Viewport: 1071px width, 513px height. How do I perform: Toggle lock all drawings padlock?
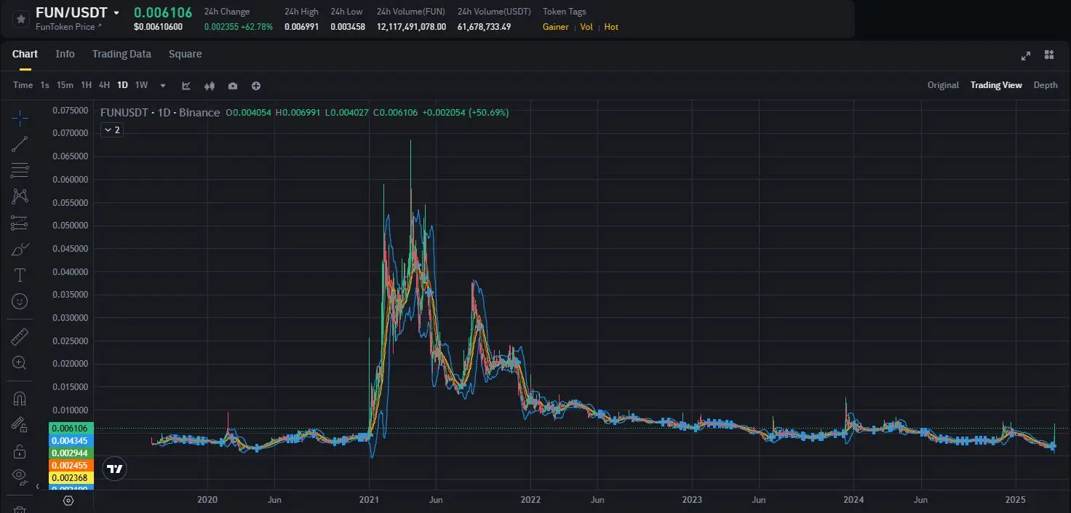(20, 451)
